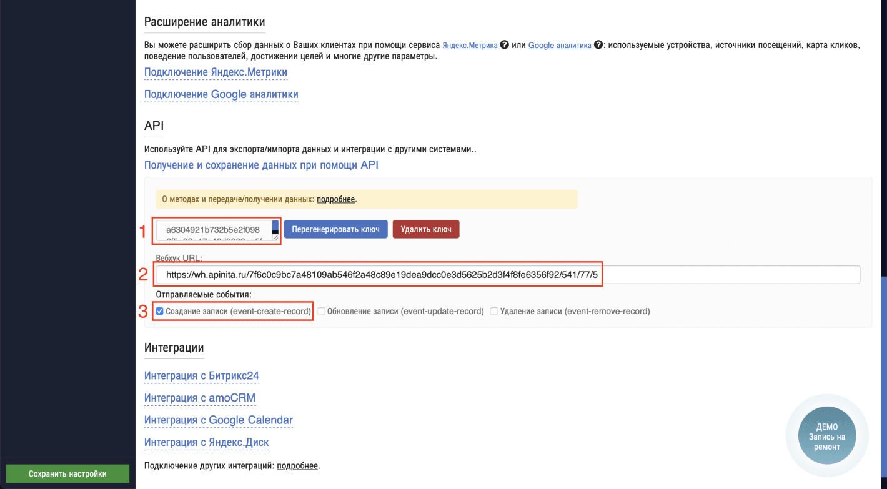Open the help icon beside Google аналитика
The image size is (887, 489).
coord(597,45)
